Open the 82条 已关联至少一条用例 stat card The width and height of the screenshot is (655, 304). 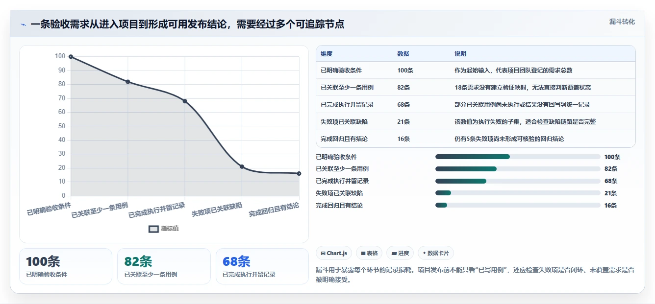[x=164, y=266]
